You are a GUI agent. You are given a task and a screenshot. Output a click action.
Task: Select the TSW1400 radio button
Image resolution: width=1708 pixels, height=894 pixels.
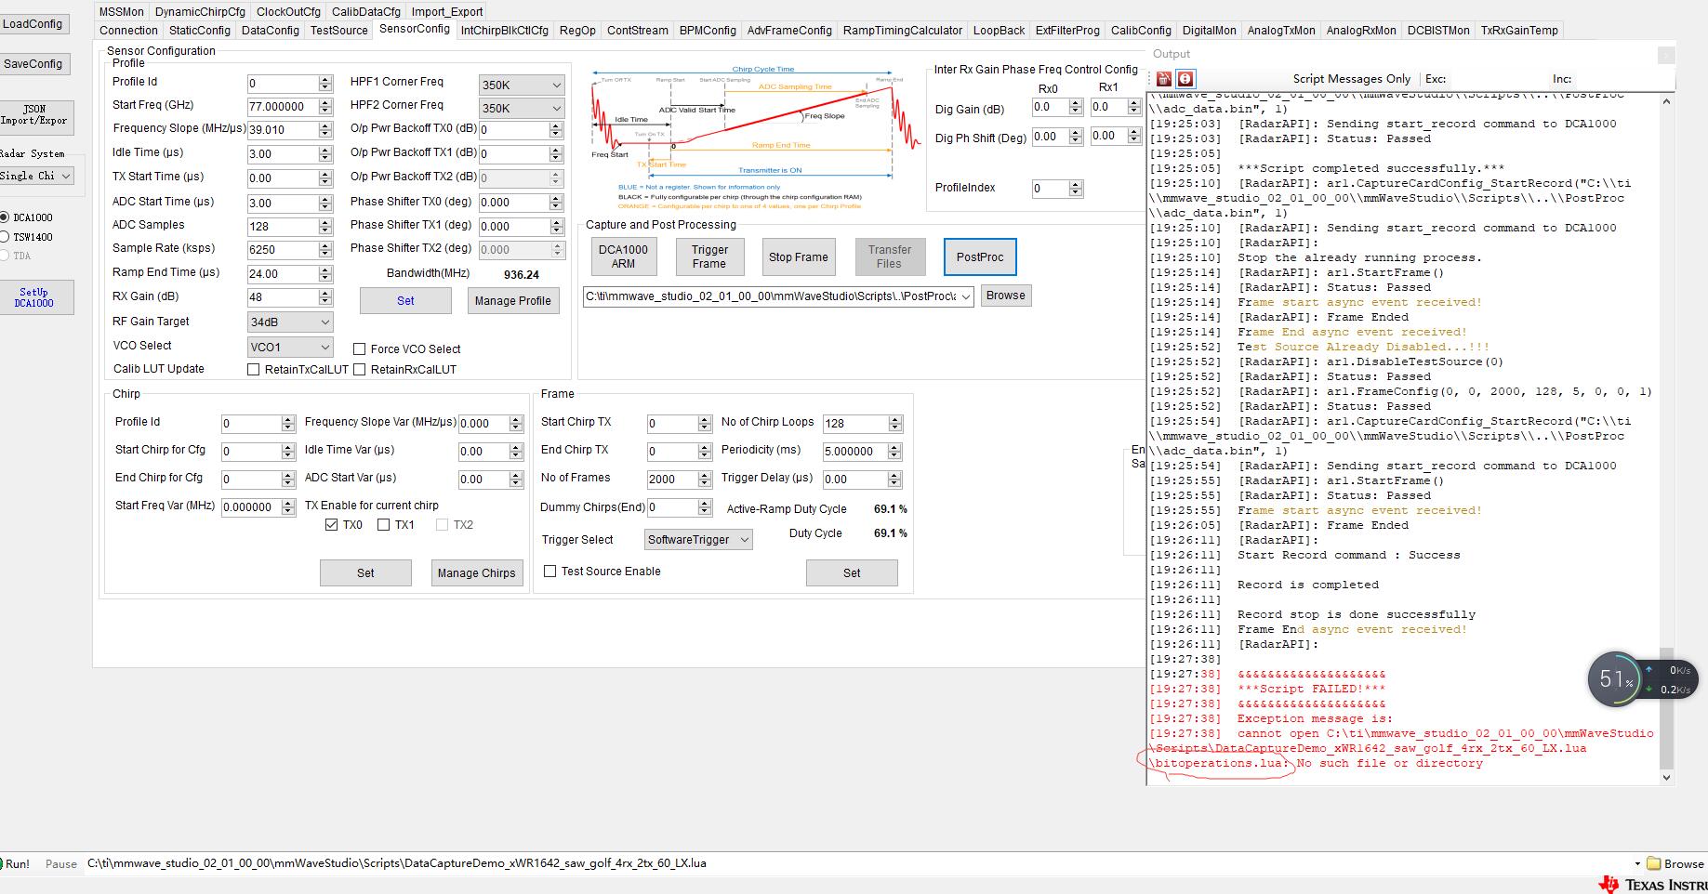pos(5,237)
